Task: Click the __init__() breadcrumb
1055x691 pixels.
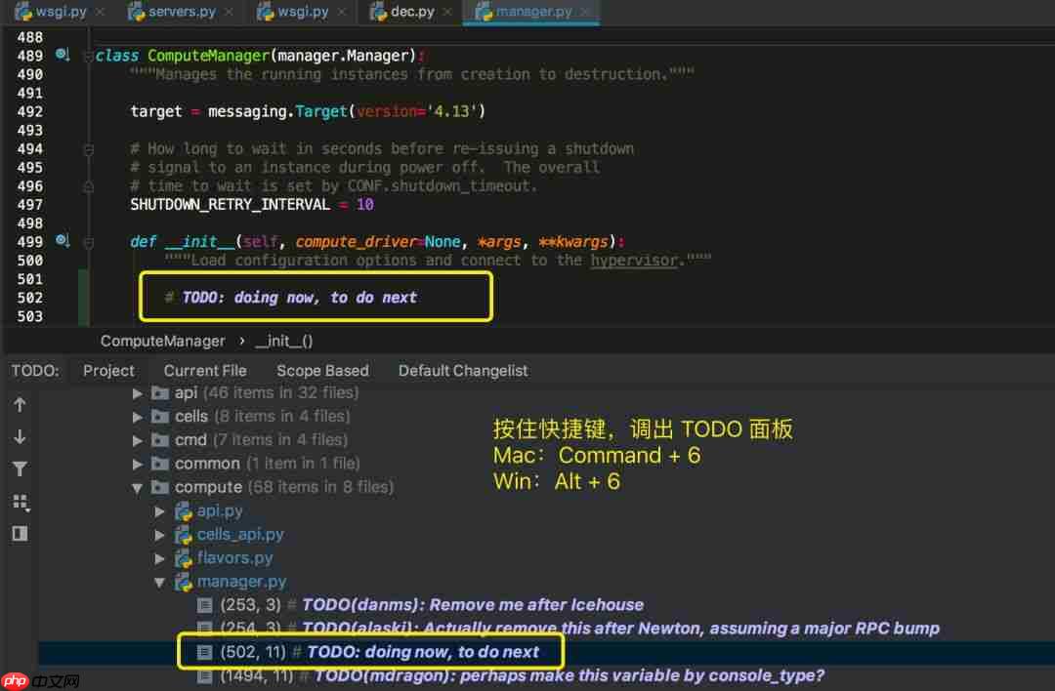Action: coord(283,341)
